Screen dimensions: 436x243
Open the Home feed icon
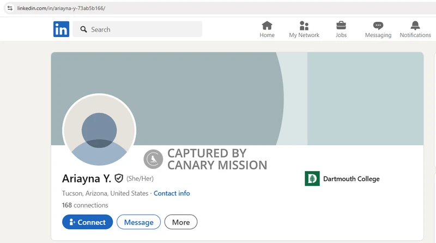coord(267,26)
